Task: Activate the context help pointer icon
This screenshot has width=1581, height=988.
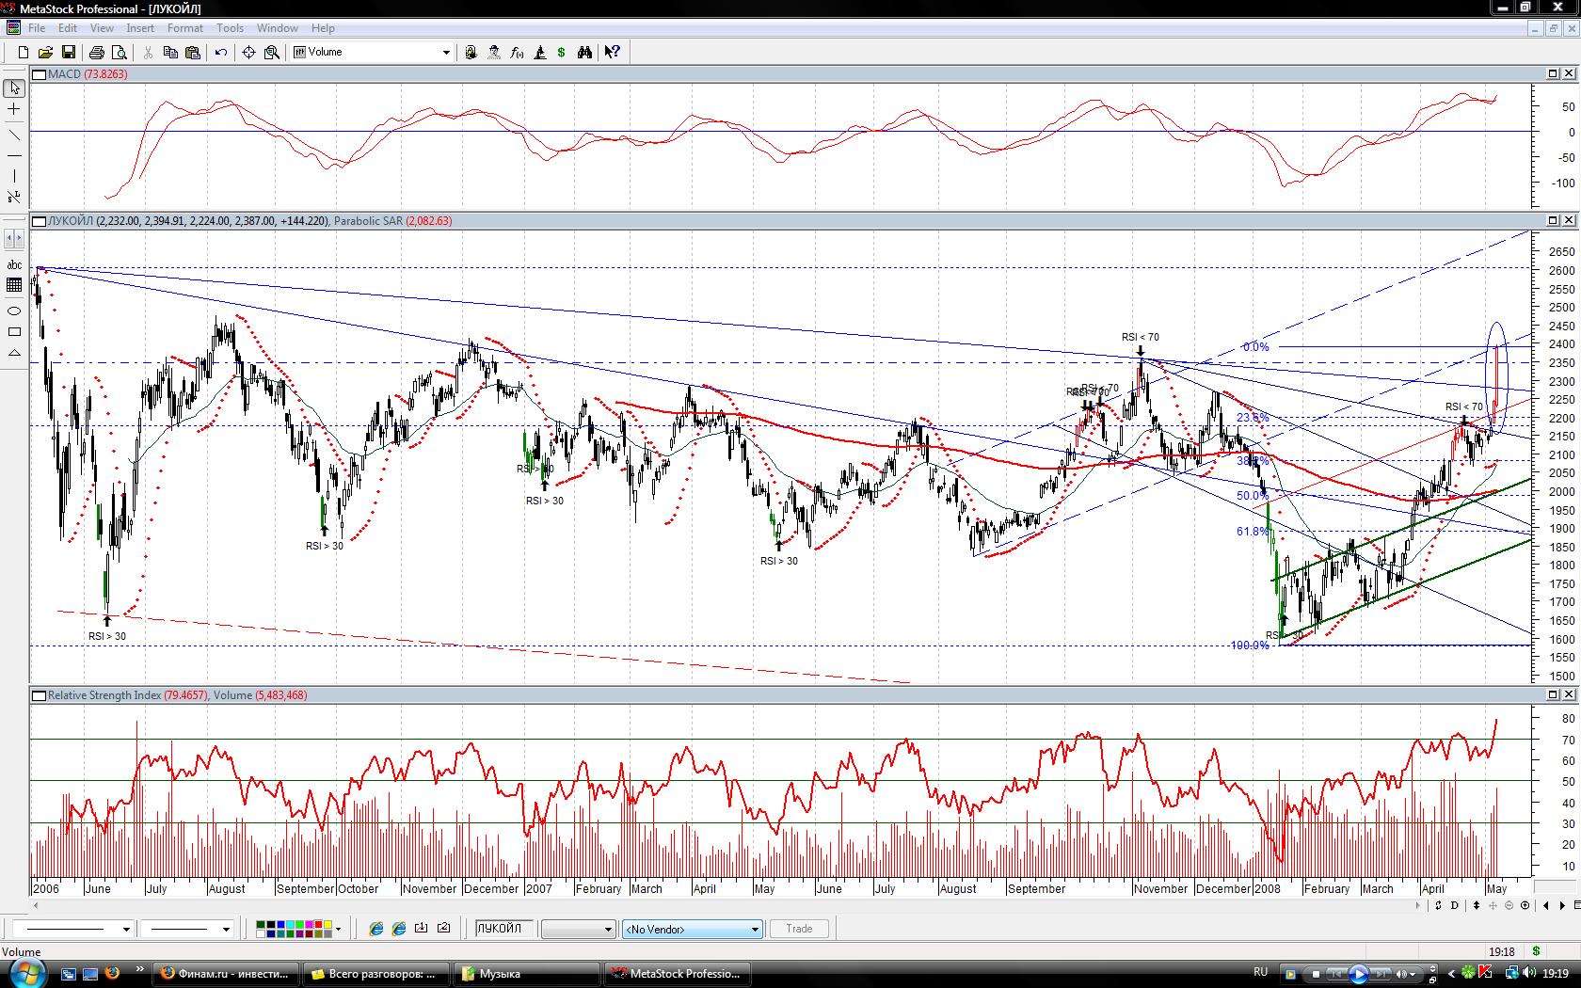Action: point(613,53)
